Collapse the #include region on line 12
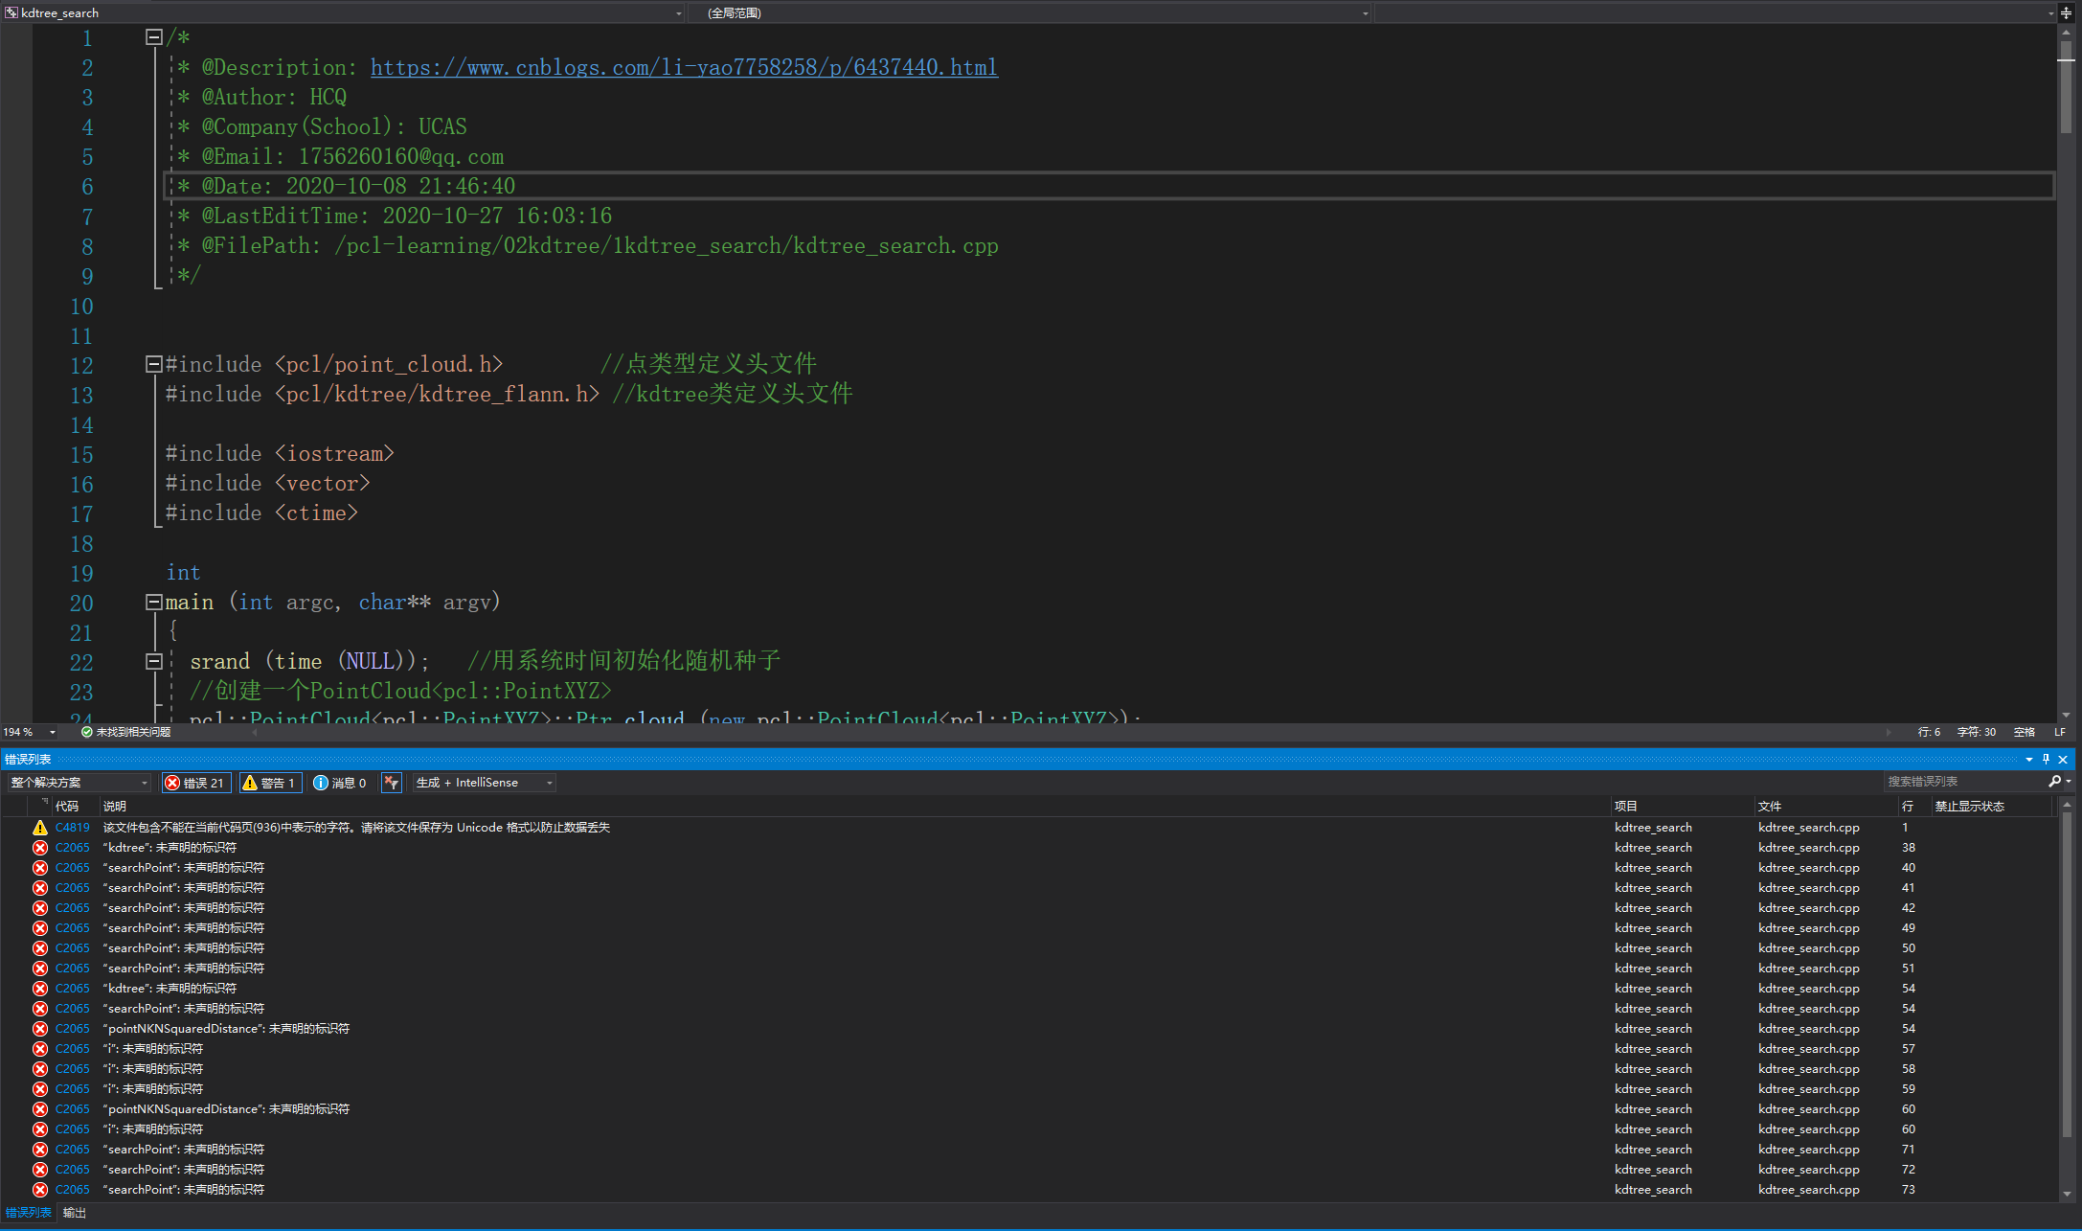2082x1231 pixels. (x=153, y=364)
